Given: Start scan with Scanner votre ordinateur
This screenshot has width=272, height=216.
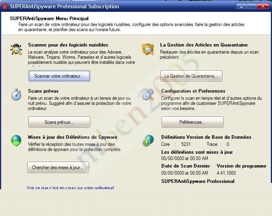Looking at the screenshot, I should point(59,76).
